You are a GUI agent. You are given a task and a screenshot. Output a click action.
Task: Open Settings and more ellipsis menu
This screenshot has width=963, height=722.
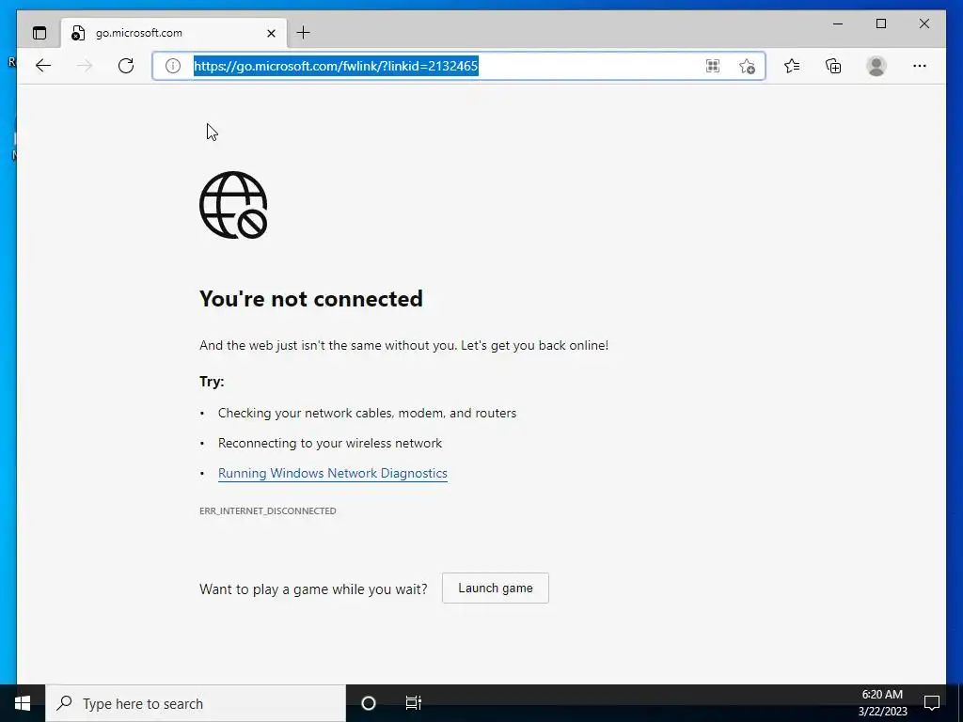coord(920,66)
